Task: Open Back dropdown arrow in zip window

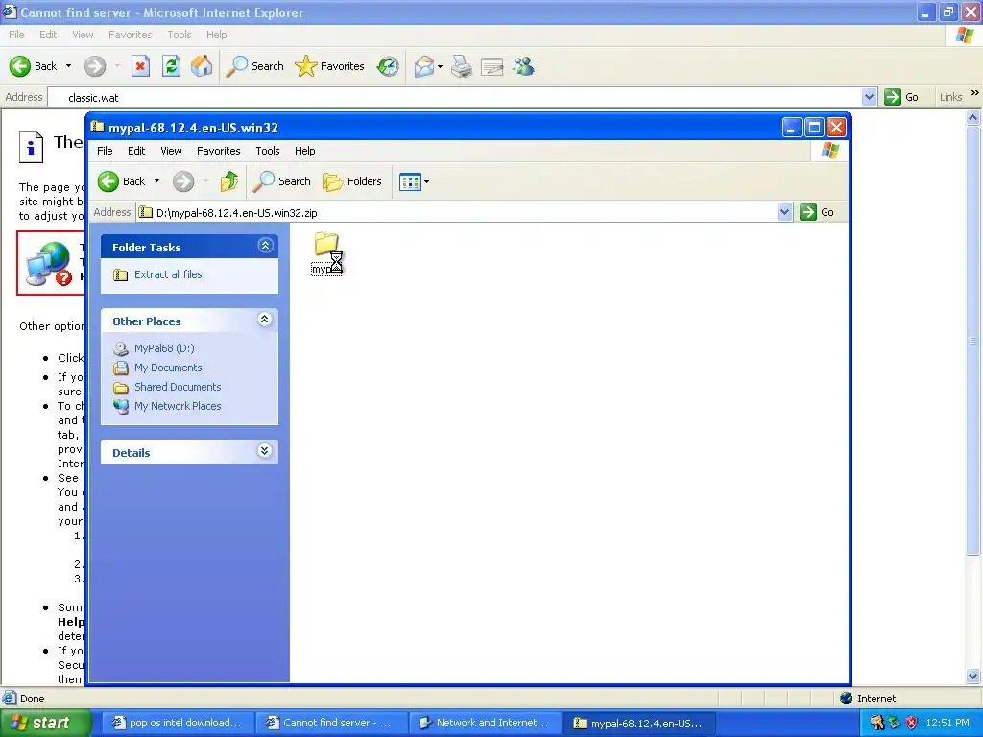Action: click(x=156, y=181)
